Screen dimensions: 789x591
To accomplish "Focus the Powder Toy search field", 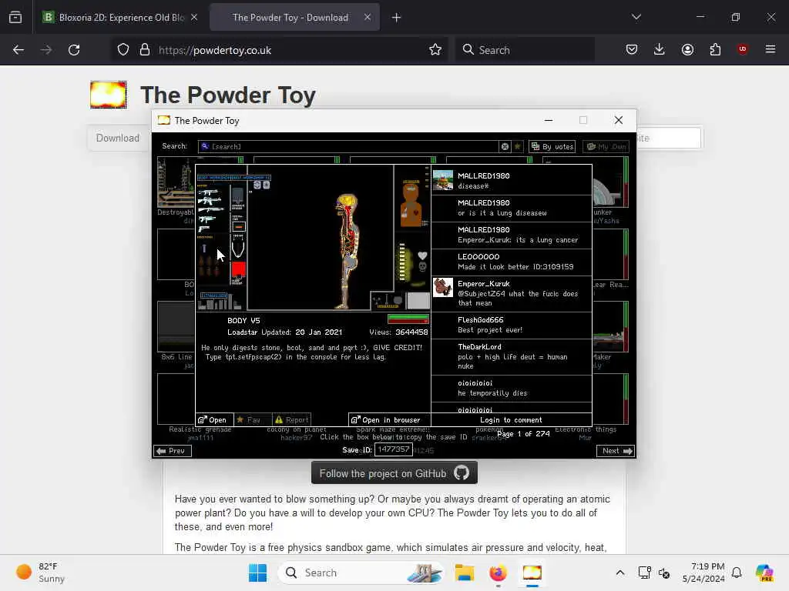I will [x=348, y=146].
